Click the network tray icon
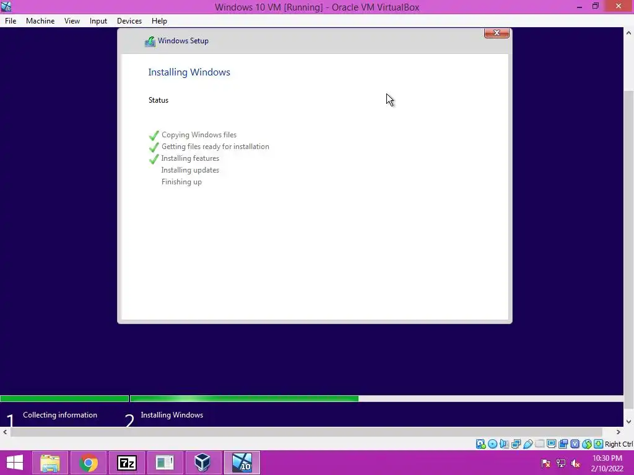Screen dimensions: 634x475 pos(561,463)
